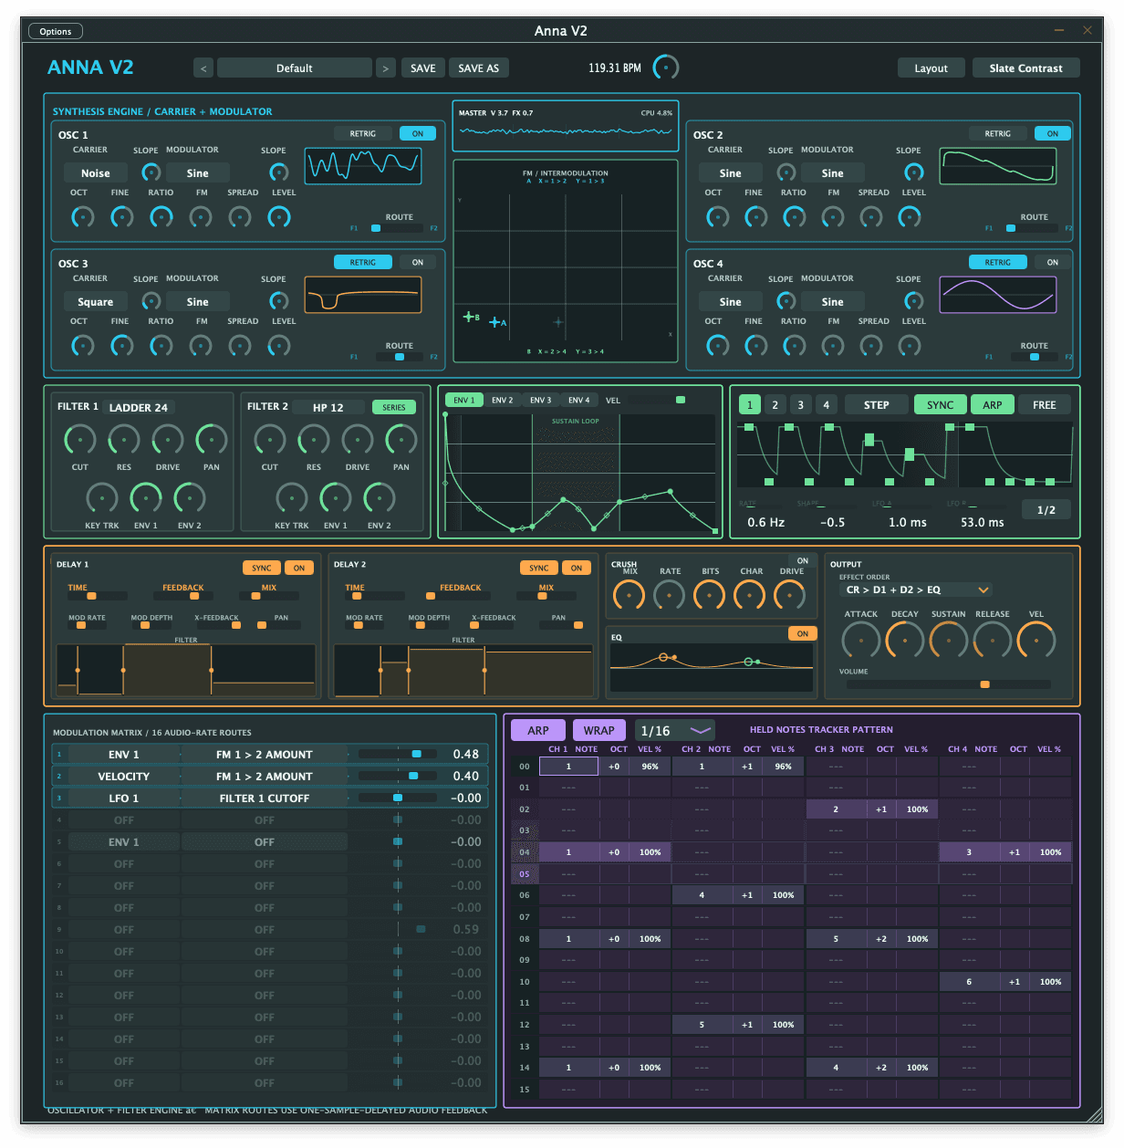1124x1148 pixels.
Task: Toggle Delay 2 ON switch
Action: 577,568
